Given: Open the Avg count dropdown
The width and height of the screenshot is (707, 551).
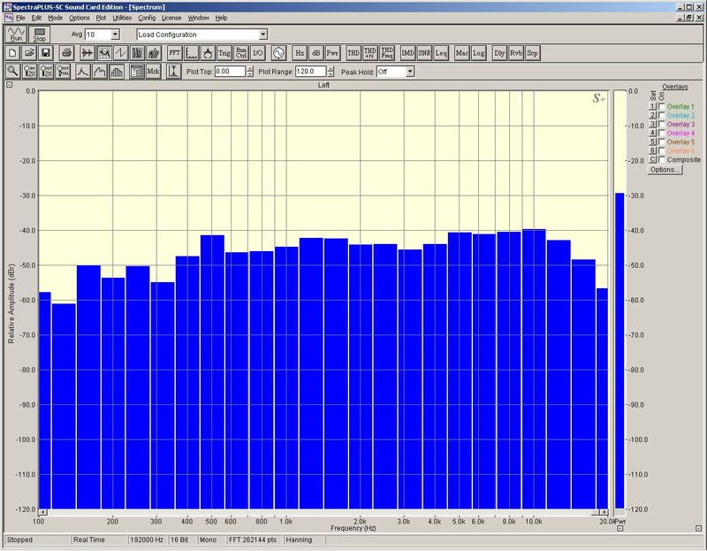Looking at the screenshot, I should pyautogui.click(x=116, y=34).
